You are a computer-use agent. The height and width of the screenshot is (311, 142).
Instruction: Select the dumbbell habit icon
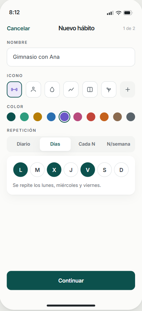click(14, 89)
